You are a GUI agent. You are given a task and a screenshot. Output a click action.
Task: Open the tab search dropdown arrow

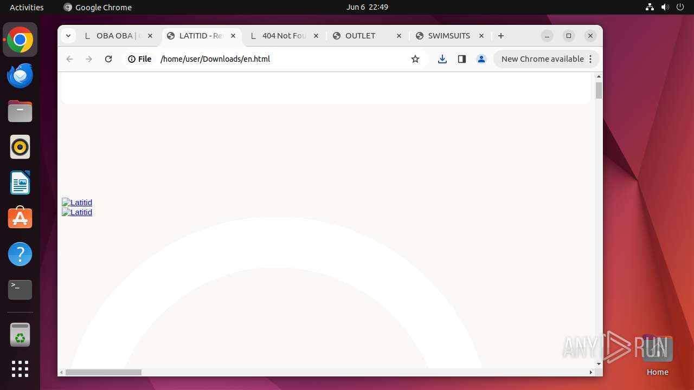pos(68,36)
